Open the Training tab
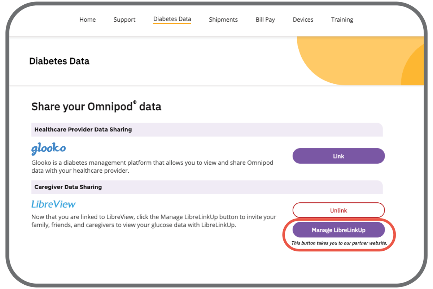 pos(342,20)
